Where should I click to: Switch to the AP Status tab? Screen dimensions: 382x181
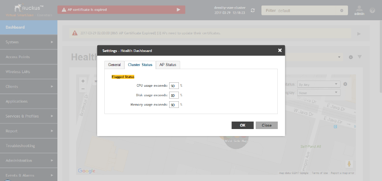168,65
